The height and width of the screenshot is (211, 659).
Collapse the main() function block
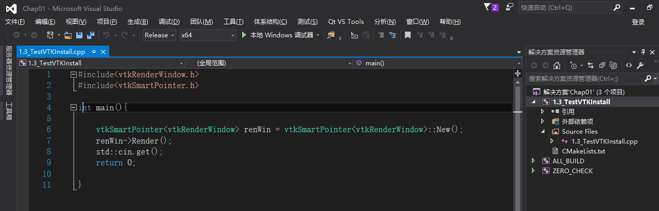click(74, 108)
